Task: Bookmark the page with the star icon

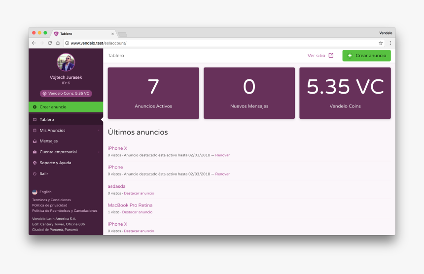Action: pos(381,43)
